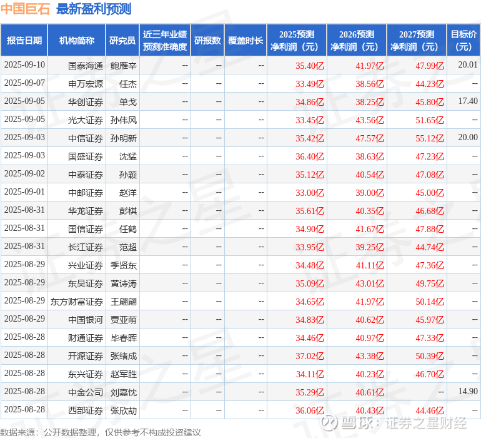Viewport: 481px width, 438px height.
Task: Select the 近三年业绩预测准确度 column header
Action: tap(165, 40)
